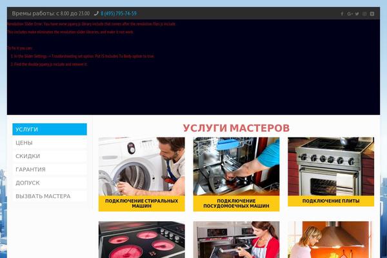Click the phone handset icon
The height and width of the screenshot is (258, 387).
96,14
